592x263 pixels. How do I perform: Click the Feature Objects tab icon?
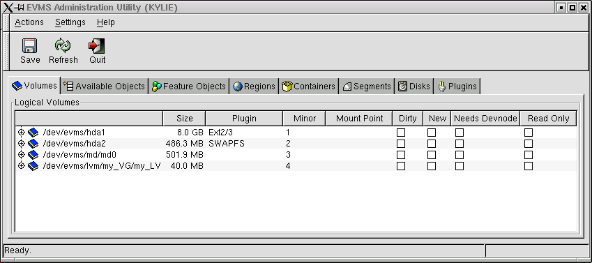157,87
